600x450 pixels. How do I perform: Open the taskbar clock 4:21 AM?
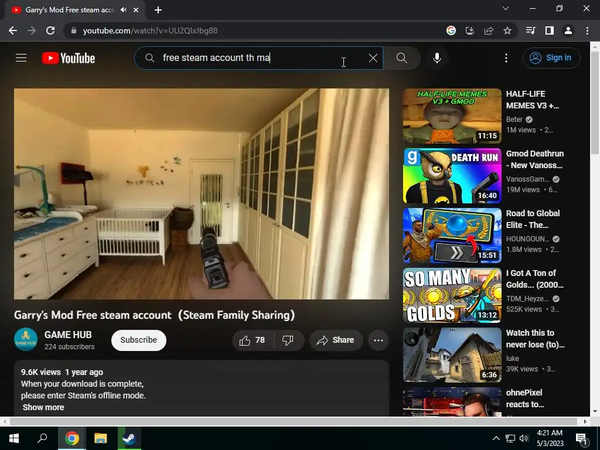pyautogui.click(x=550, y=438)
